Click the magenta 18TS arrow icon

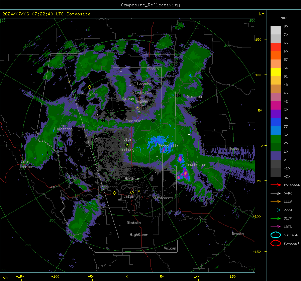(x=276, y=227)
